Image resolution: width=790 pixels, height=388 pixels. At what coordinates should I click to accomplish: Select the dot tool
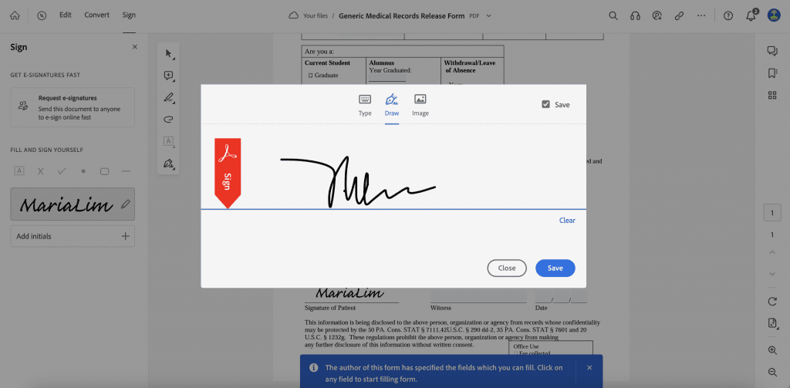coord(83,171)
